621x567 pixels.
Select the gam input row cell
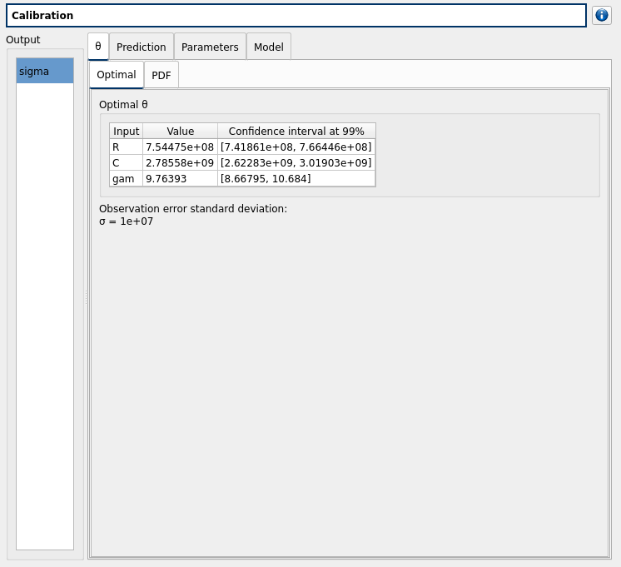(126, 179)
